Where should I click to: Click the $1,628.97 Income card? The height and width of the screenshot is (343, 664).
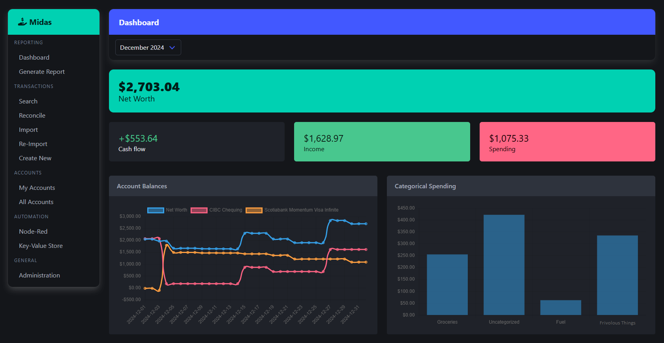tap(382, 142)
